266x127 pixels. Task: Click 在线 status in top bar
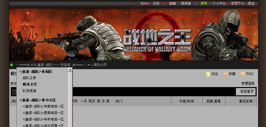[156, 3]
